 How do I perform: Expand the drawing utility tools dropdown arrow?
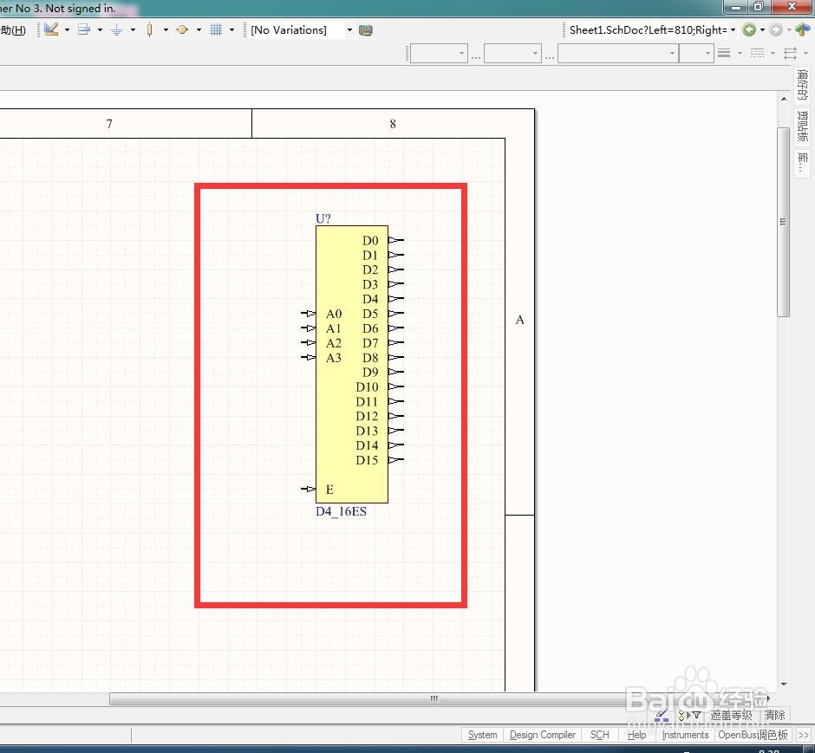[67, 30]
